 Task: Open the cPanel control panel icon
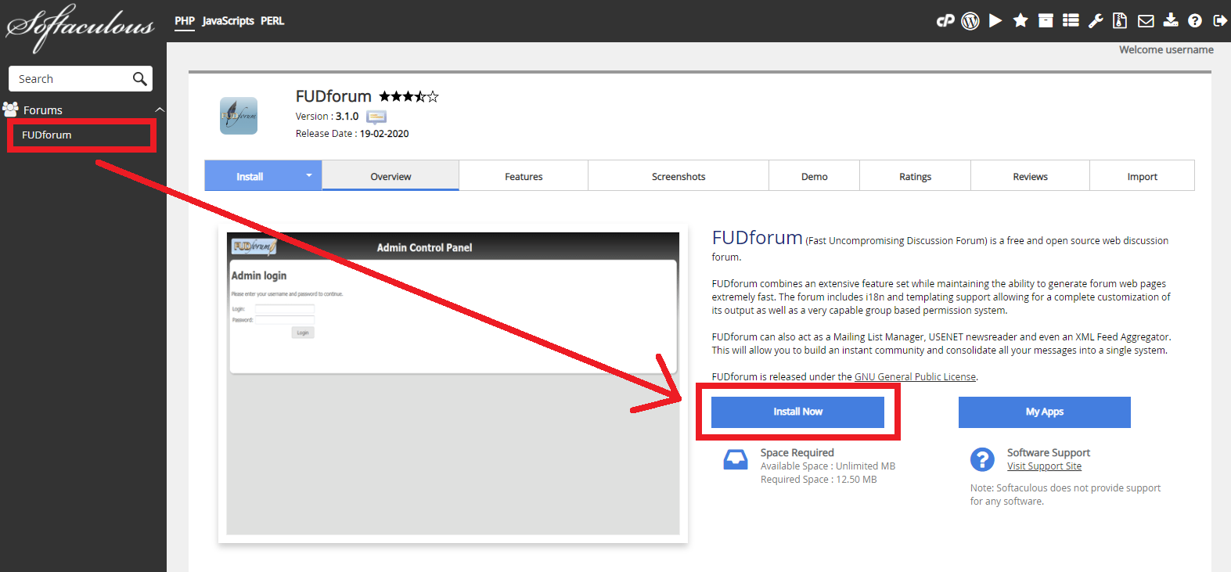[x=945, y=20]
